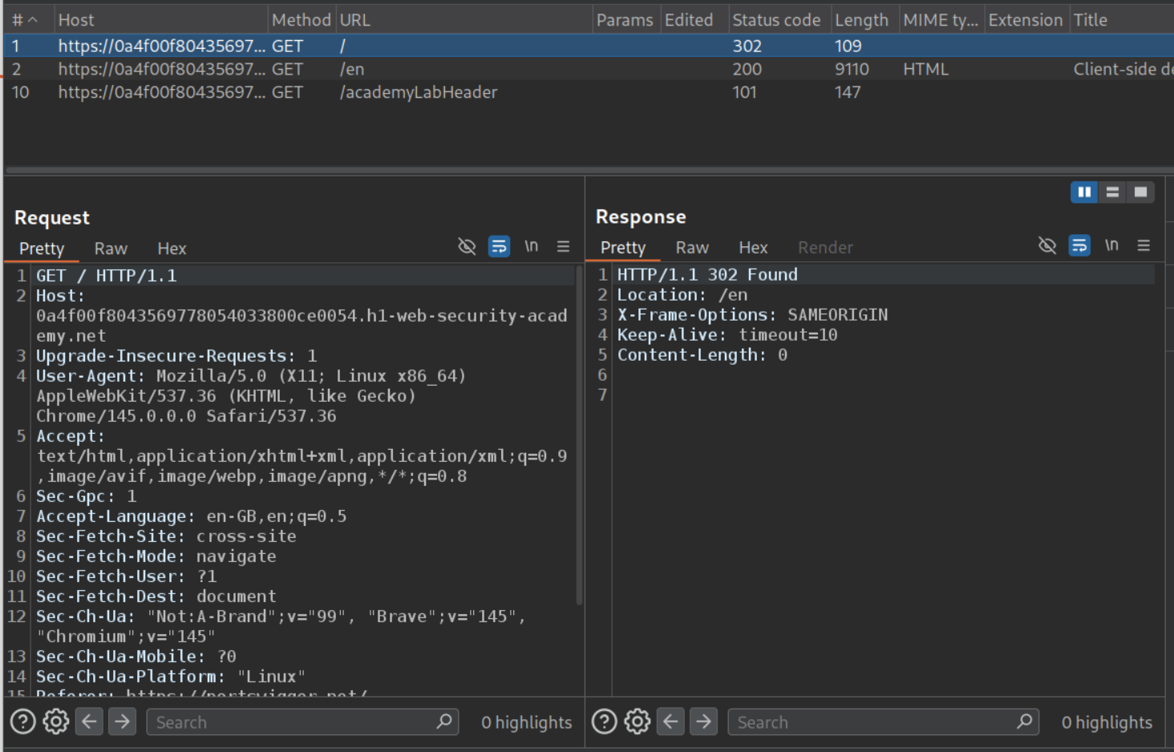Select side-by-side split layout icon
The image size is (1174, 752).
pos(1084,192)
